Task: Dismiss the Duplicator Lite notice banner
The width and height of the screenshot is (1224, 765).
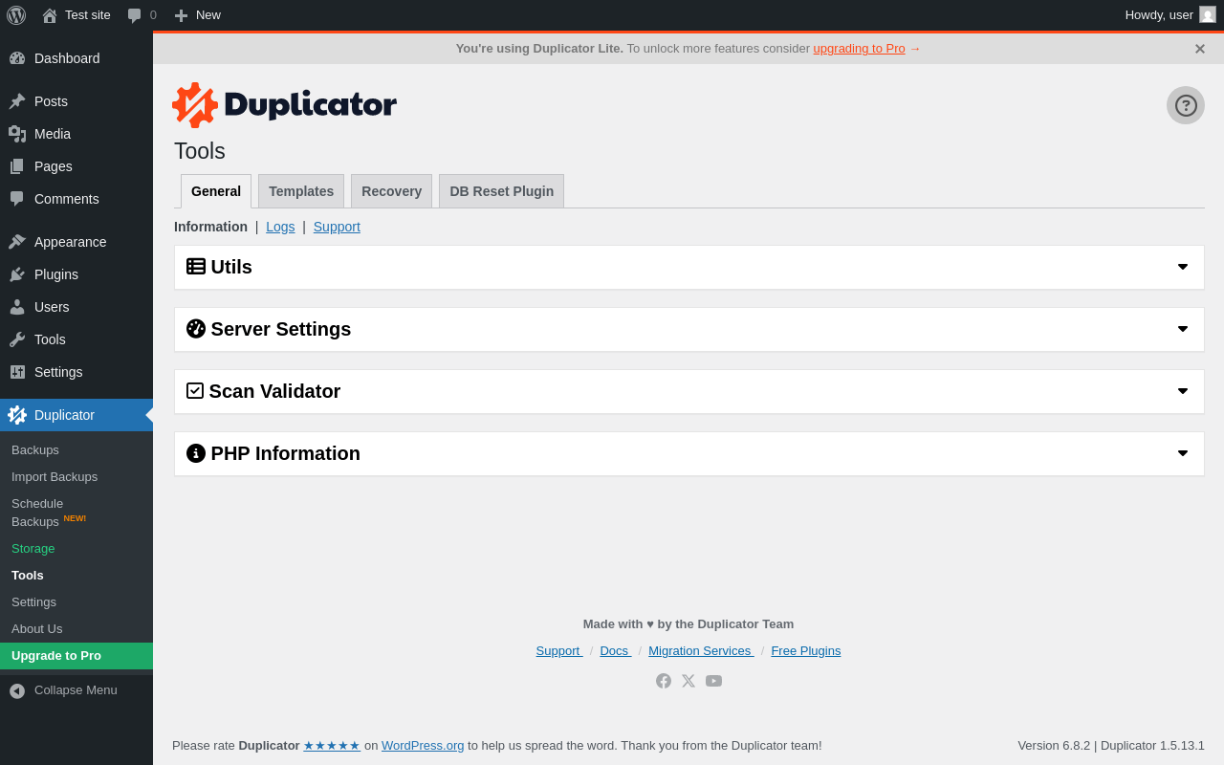Action: tap(1199, 49)
